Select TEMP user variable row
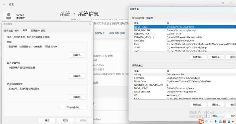 point(185,47)
